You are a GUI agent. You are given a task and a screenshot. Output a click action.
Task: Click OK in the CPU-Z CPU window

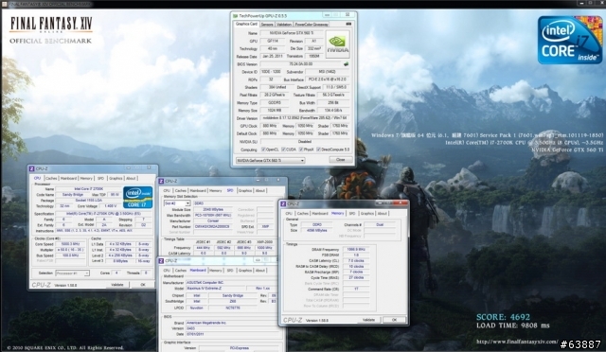coord(143,285)
